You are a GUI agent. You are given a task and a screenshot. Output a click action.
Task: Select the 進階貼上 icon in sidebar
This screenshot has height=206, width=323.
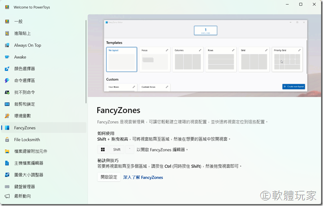click(7, 33)
